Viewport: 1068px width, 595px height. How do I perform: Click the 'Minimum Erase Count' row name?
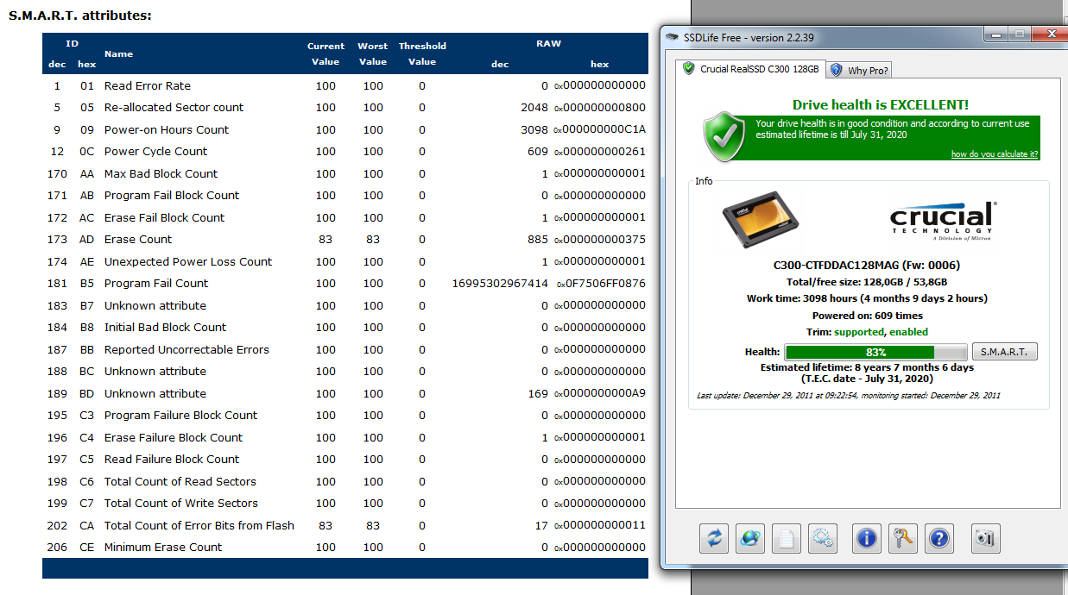click(163, 548)
